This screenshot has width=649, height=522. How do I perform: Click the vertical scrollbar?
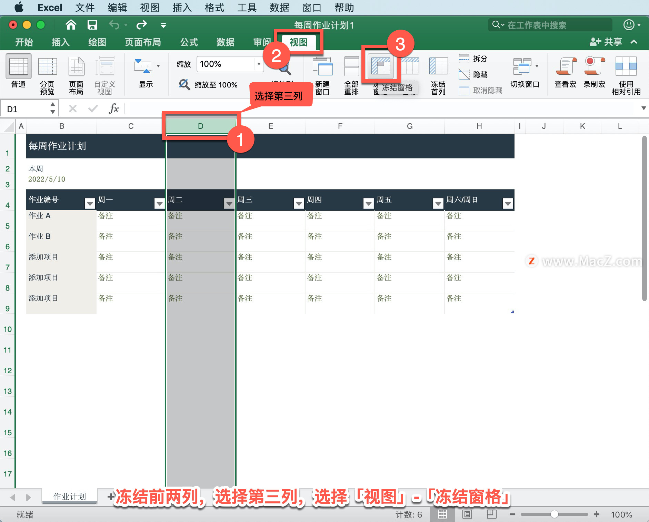[x=644, y=219]
